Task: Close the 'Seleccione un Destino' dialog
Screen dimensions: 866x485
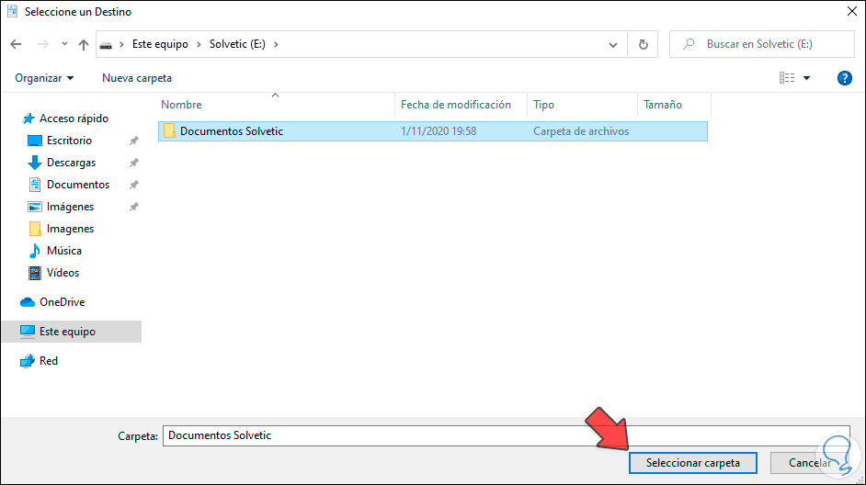Action: 852,11
